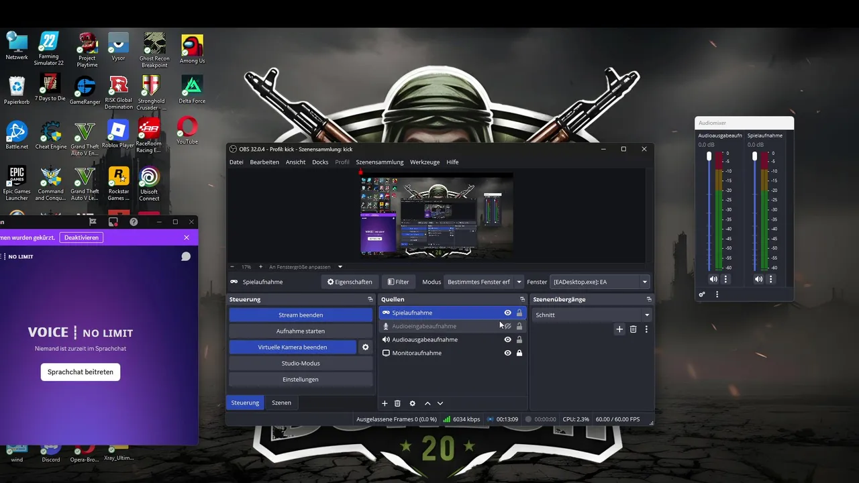Screen dimensions: 859x483
Task: Click the OBS preview thumbnail area
Action: 437,215
